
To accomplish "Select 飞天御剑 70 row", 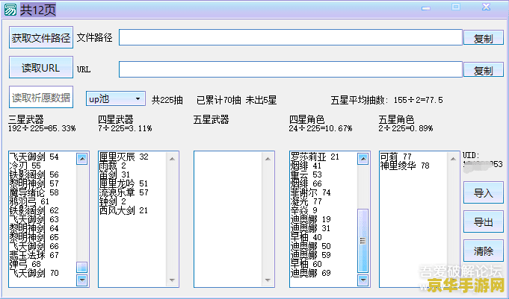I will coord(34,273).
